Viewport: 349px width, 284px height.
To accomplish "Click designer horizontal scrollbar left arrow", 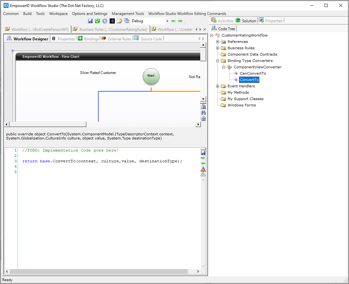I will coord(7,124).
